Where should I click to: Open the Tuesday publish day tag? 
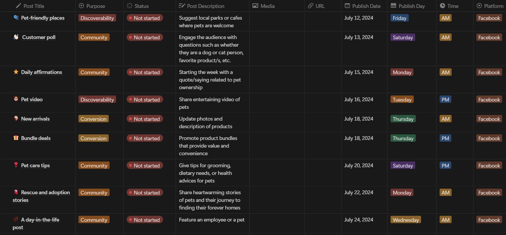(x=402, y=99)
